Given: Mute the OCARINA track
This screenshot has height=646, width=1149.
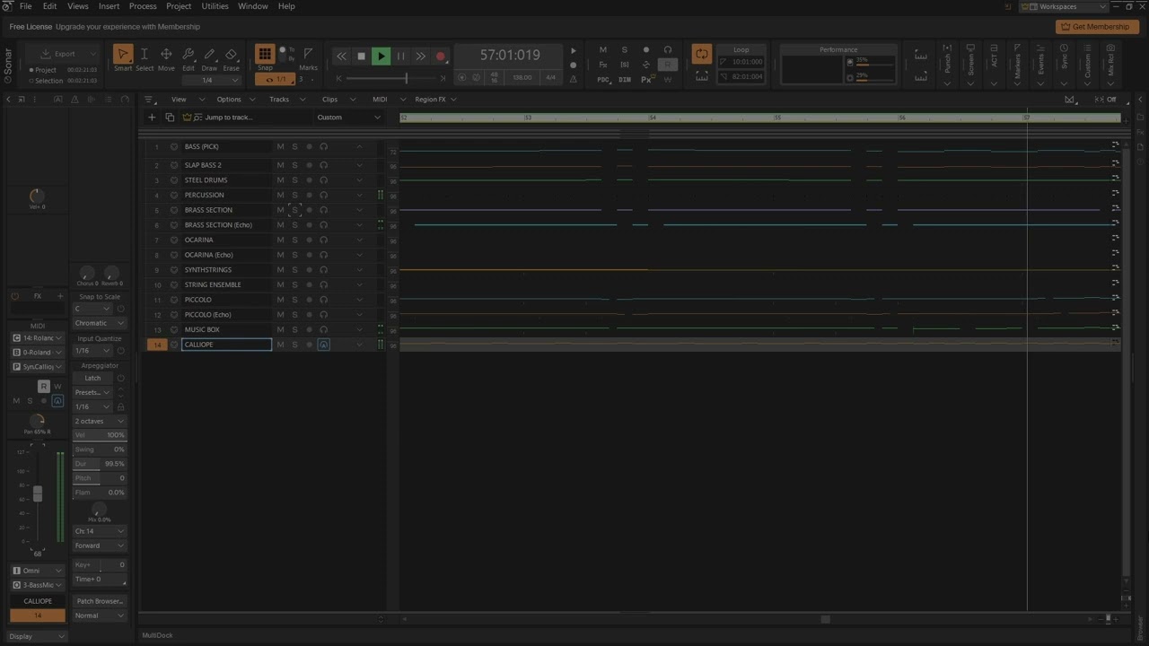Looking at the screenshot, I should (x=280, y=240).
